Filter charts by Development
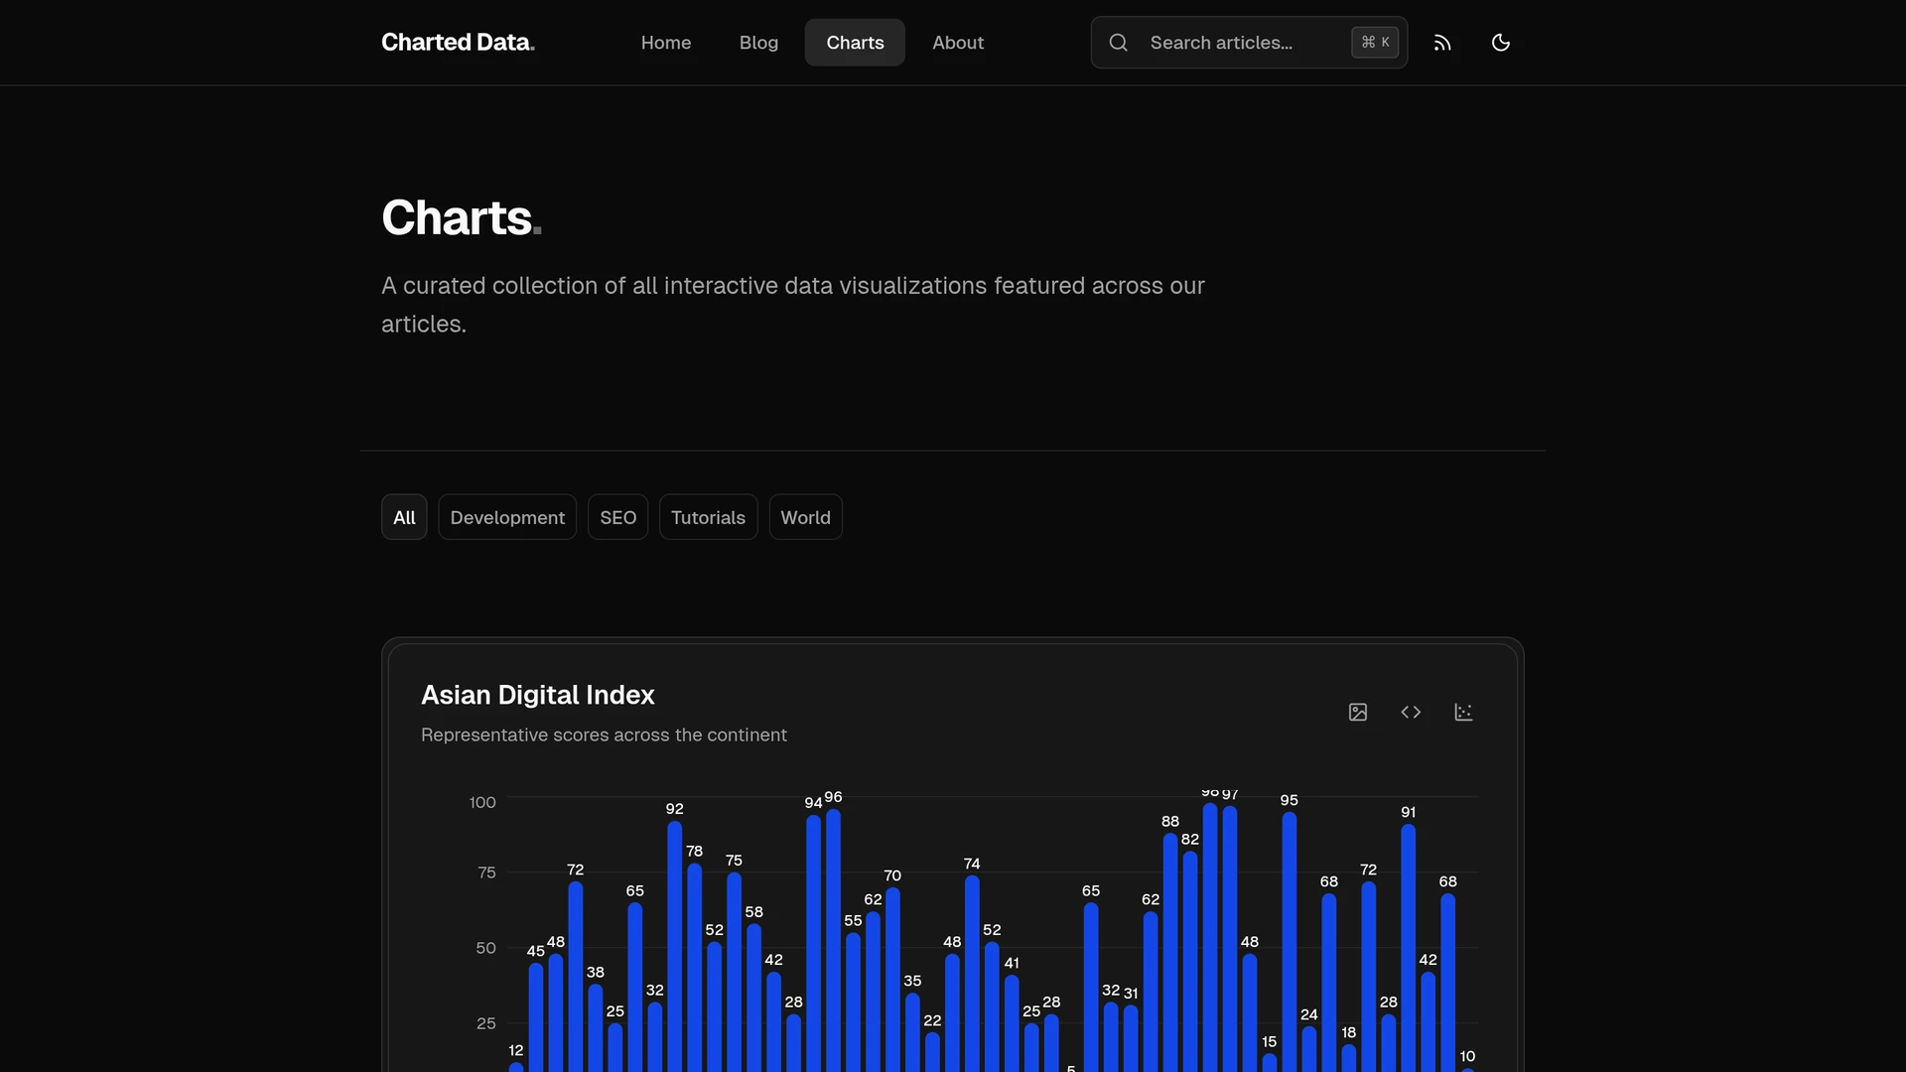This screenshot has height=1072, width=1906. click(507, 517)
